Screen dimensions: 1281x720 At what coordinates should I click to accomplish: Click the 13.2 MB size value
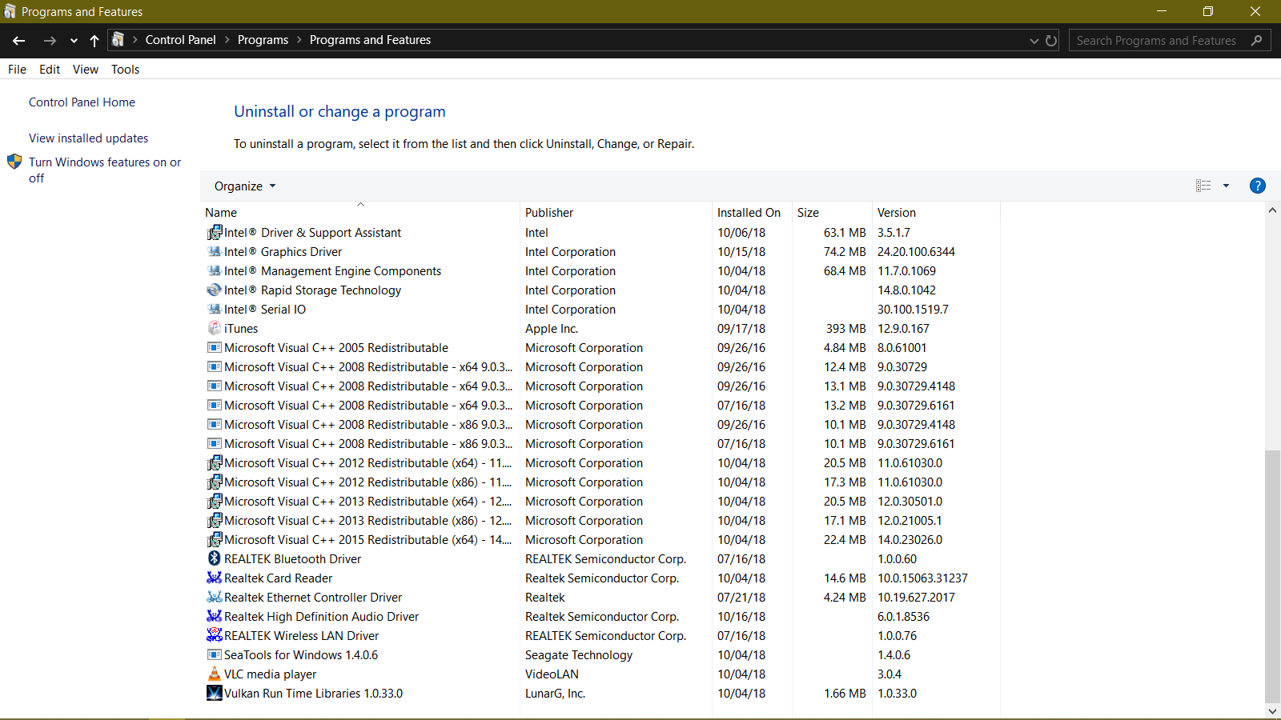pos(845,406)
